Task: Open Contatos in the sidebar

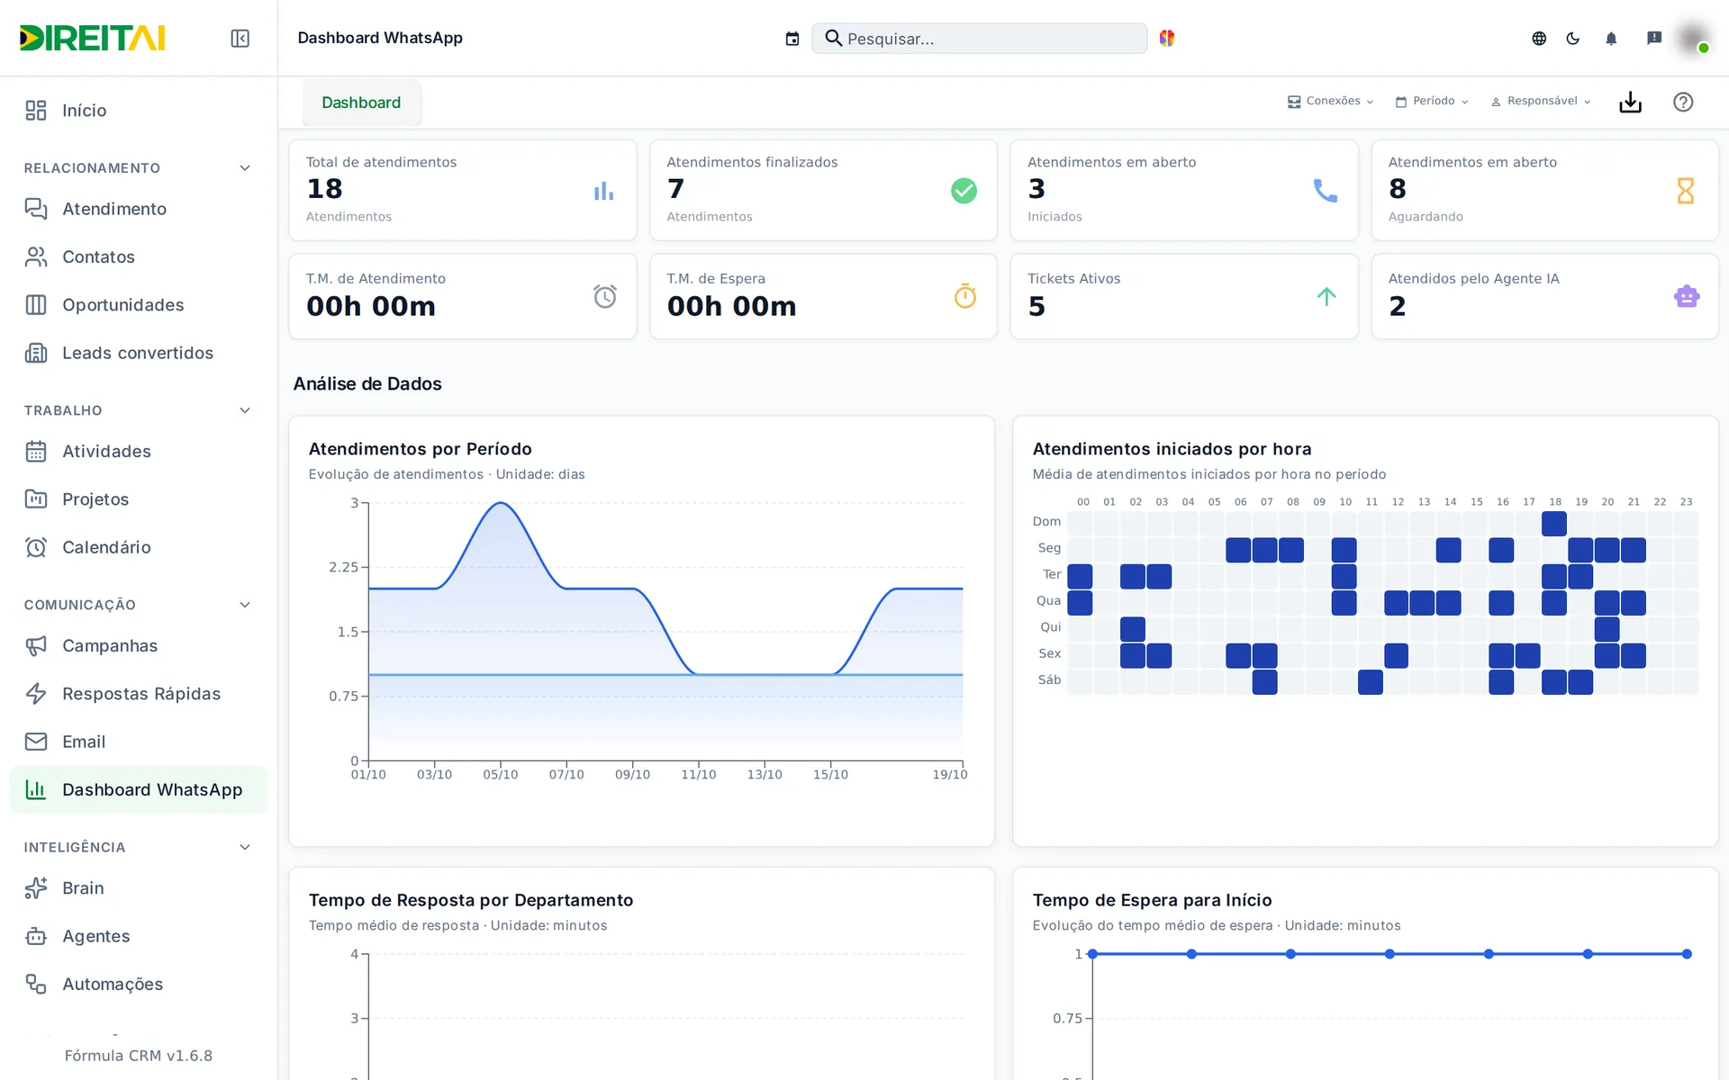Action: point(139,257)
